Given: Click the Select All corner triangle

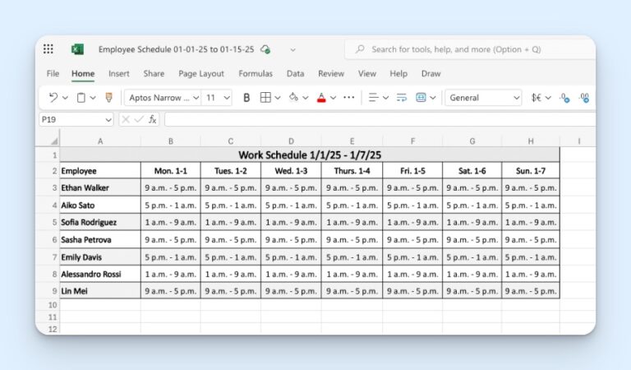Looking at the screenshot, I should coord(54,141).
